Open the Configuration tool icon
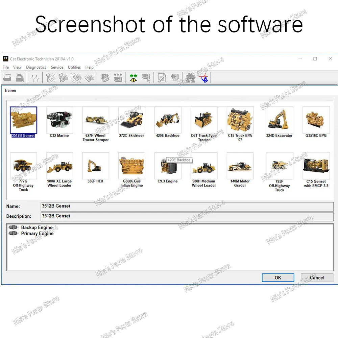Viewport: 338px width, 338px height. 118,78
